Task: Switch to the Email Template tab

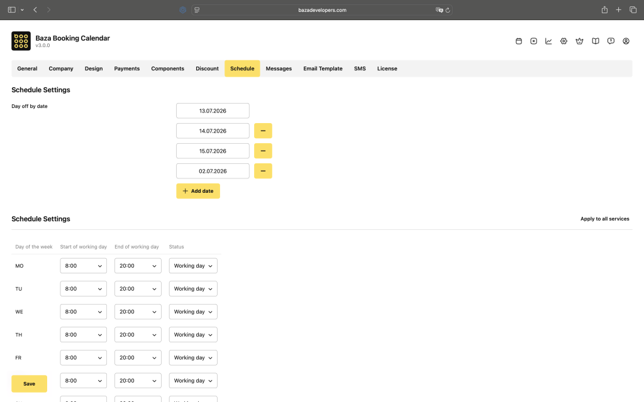Action: point(323,68)
